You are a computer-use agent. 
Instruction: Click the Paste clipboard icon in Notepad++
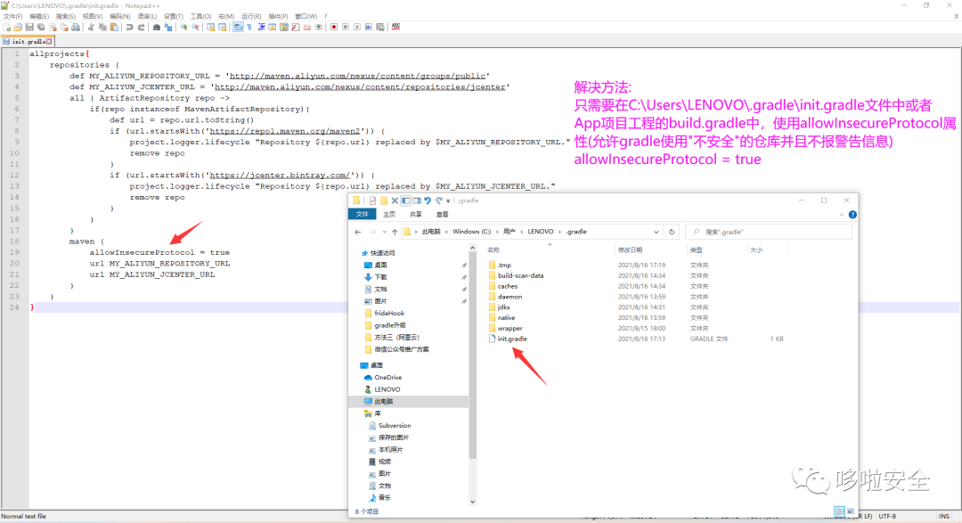pyautogui.click(x=114, y=27)
